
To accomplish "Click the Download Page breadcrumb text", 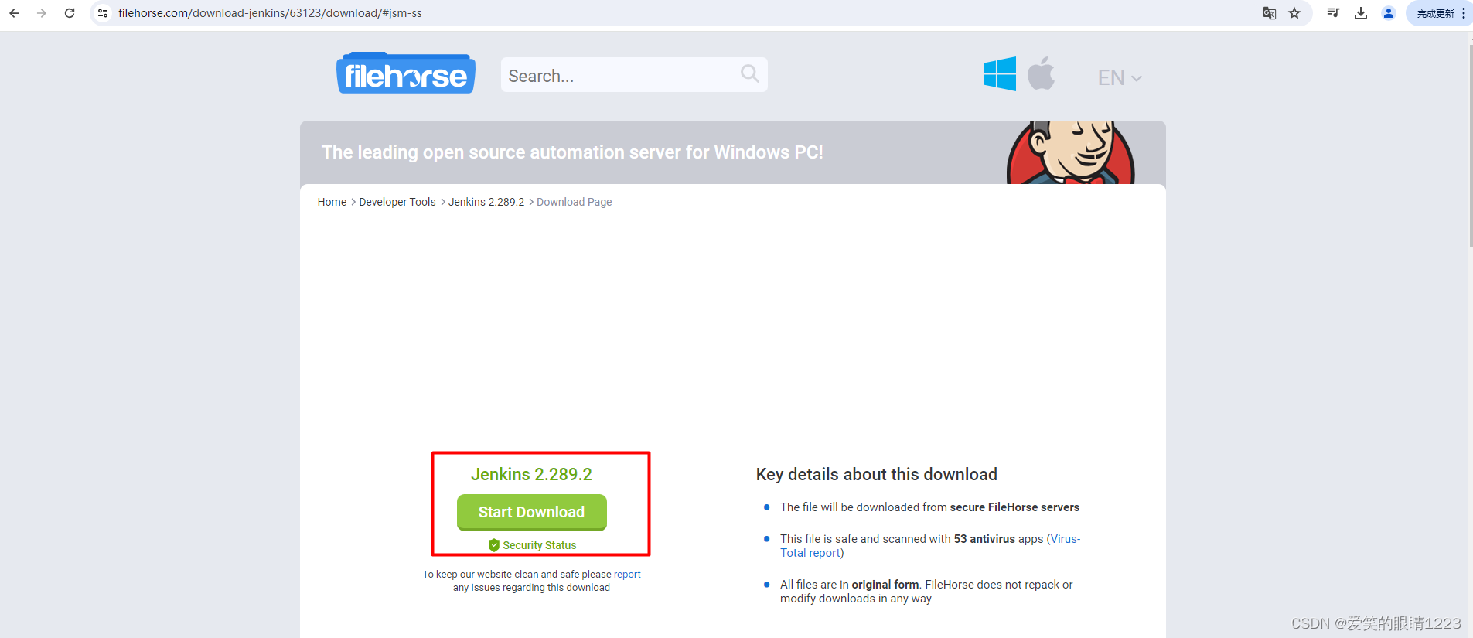I will [575, 202].
